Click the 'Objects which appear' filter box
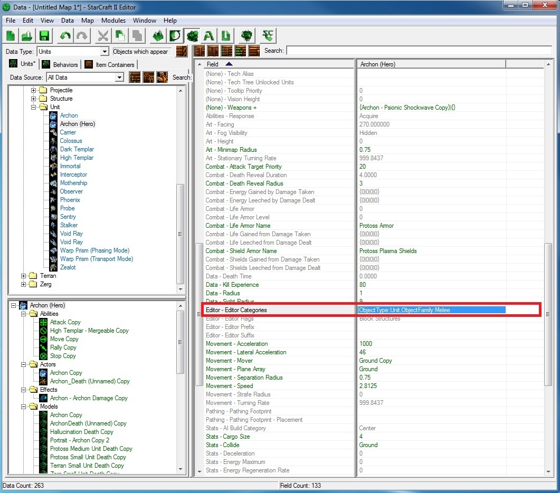The image size is (560, 493). [x=142, y=51]
